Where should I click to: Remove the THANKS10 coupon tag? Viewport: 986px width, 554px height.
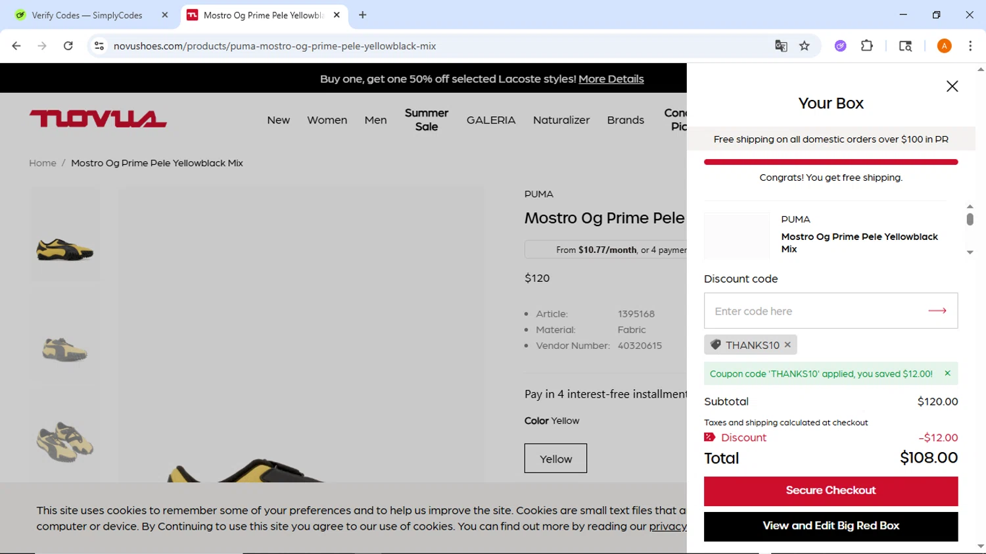coord(787,344)
